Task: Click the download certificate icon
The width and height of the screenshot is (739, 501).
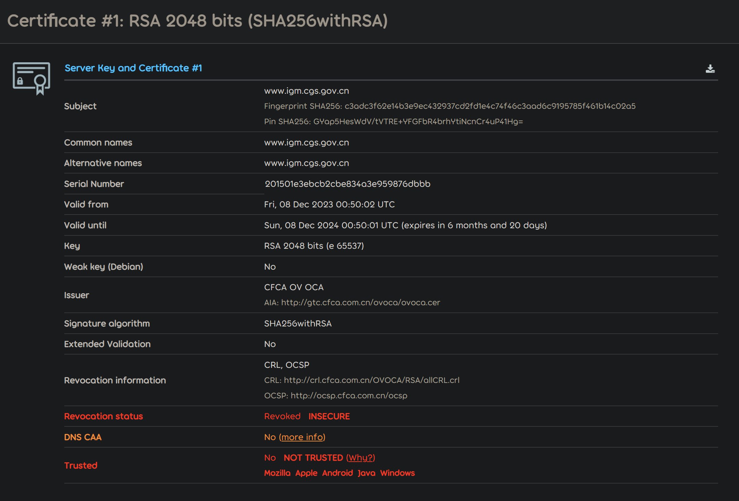Action: 710,69
